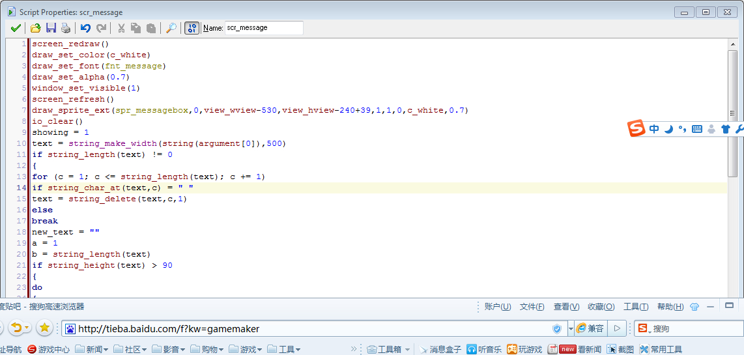Click address bar security shield icon
The width and height of the screenshot is (744, 355).
pos(557,328)
